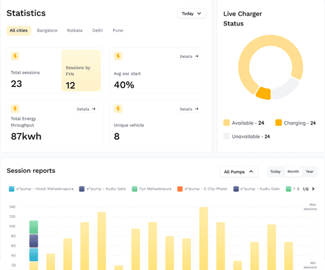Click the green stacked segment of first bar
This screenshot has height=270, width=325.
click(34, 227)
